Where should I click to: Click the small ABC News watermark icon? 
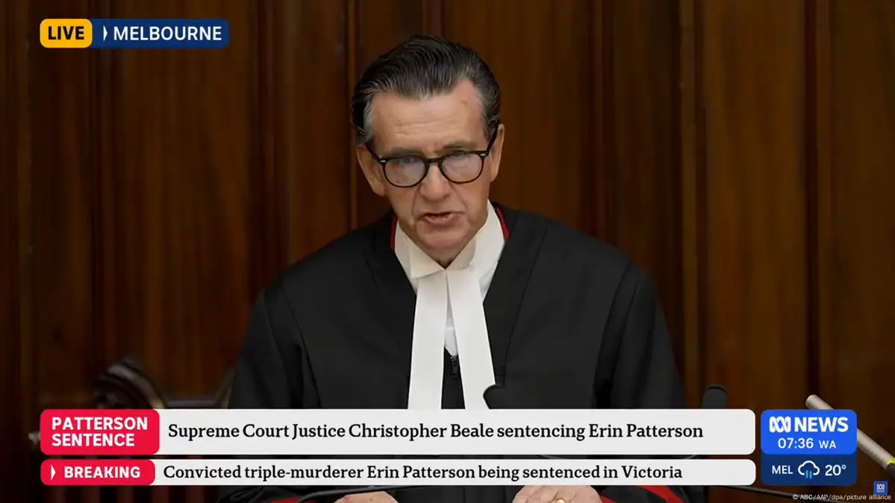pos(880,487)
